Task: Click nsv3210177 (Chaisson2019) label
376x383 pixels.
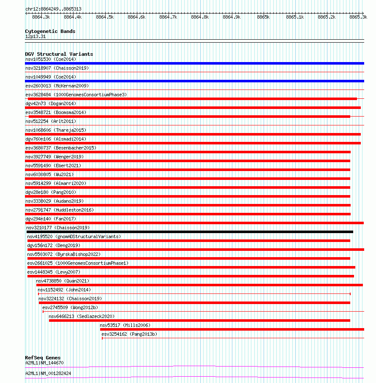Action: [x=58, y=228]
